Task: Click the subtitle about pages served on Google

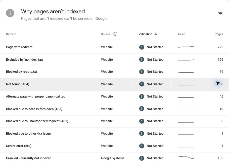Action: (64, 19)
